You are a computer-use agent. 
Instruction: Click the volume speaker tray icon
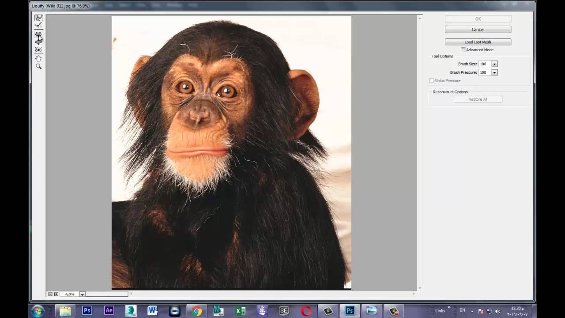[x=498, y=311]
